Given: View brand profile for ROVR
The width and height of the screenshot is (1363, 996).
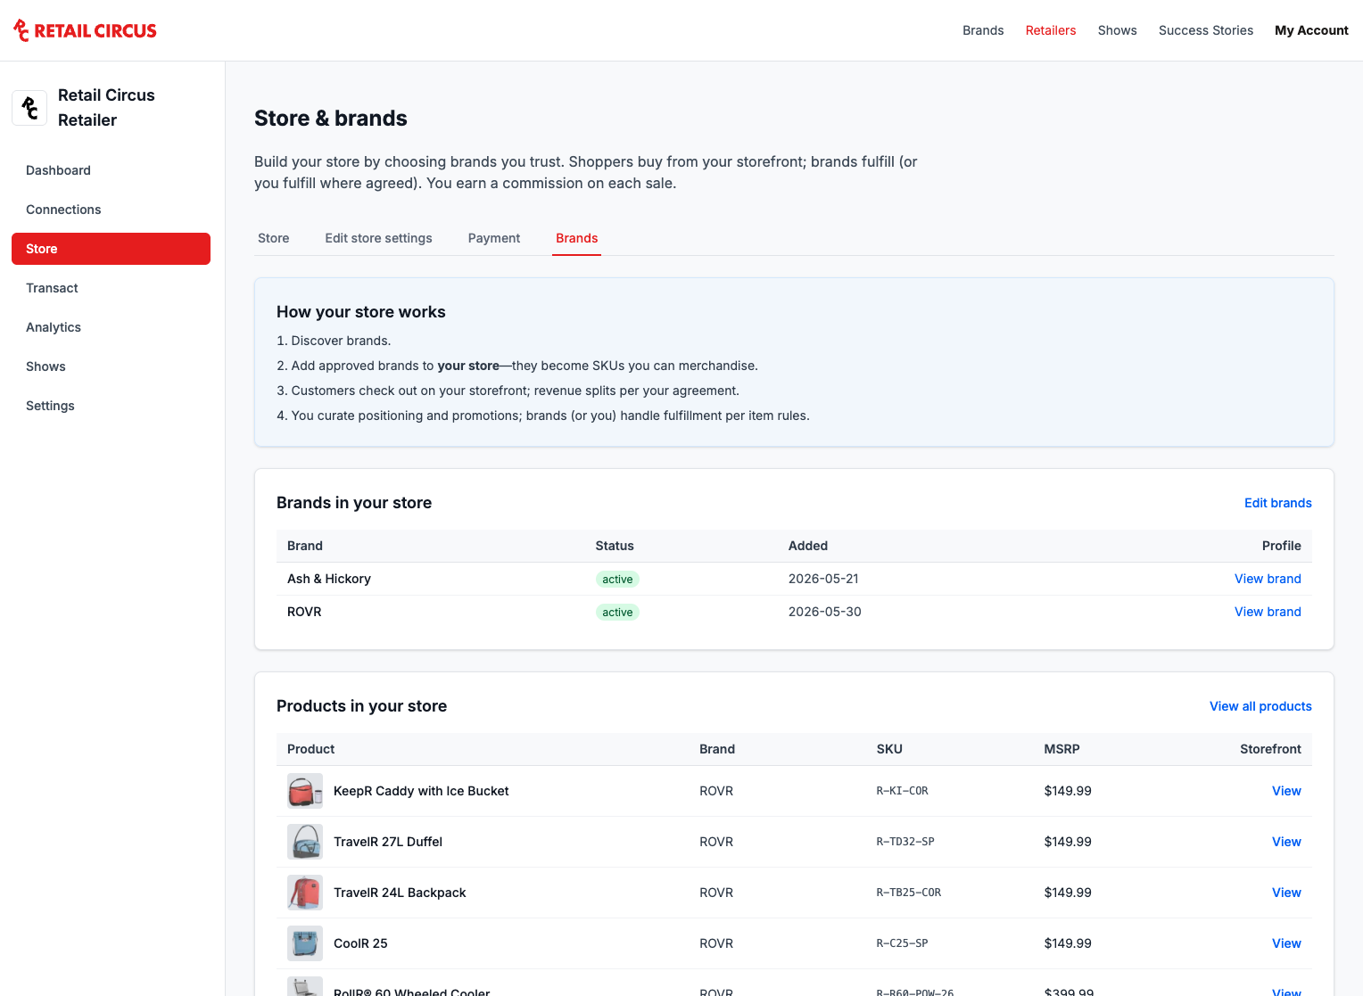Looking at the screenshot, I should [1268, 612].
